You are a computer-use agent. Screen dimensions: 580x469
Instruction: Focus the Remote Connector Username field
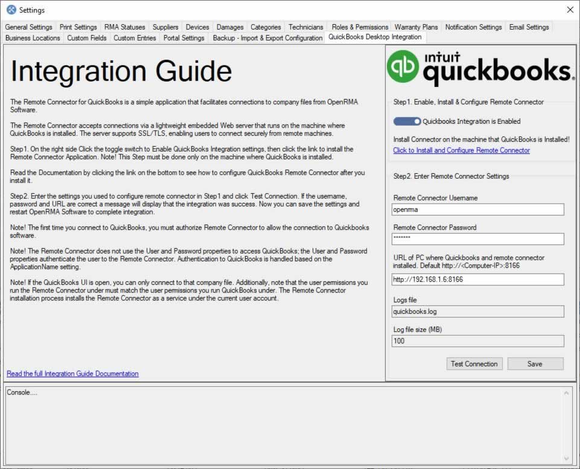point(477,209)
